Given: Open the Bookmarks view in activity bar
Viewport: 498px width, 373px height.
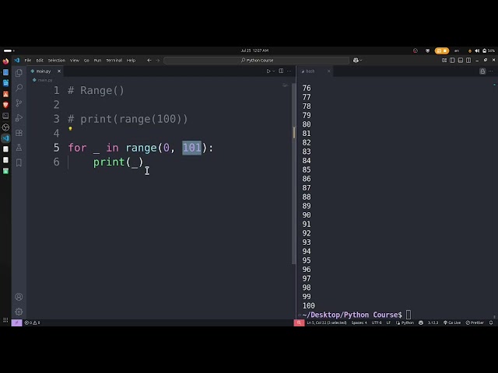Looking at the screenshot, I should [x=19, y=162].
